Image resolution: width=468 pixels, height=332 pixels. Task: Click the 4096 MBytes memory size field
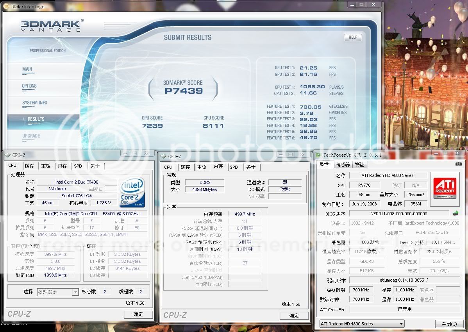204,189
